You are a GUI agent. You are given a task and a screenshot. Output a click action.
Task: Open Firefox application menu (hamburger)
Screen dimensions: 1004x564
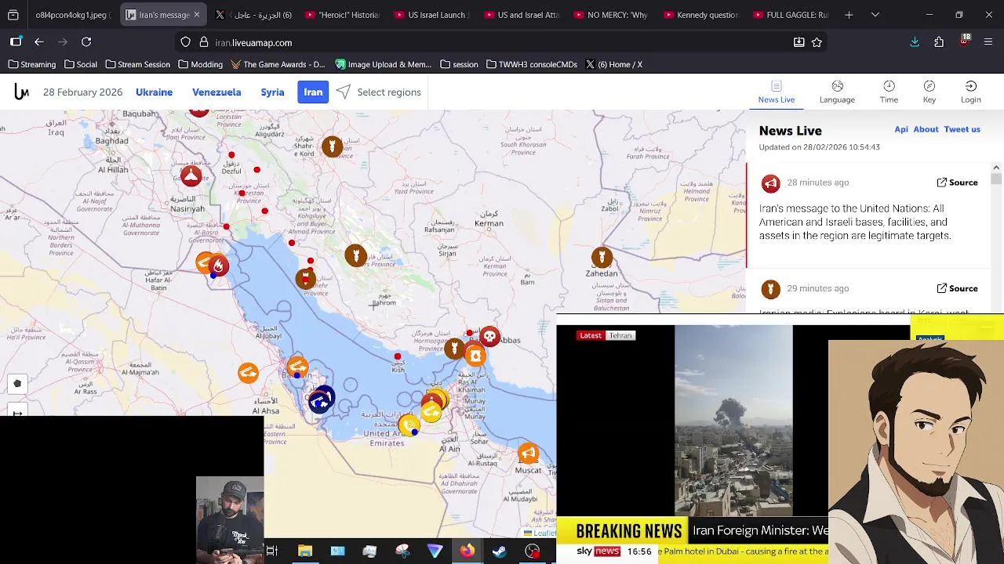(x=988, y=42)
